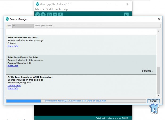165x120 pixels.
Task: Select the AMEL-Tech Boards package title
Action: pos(30,77)
